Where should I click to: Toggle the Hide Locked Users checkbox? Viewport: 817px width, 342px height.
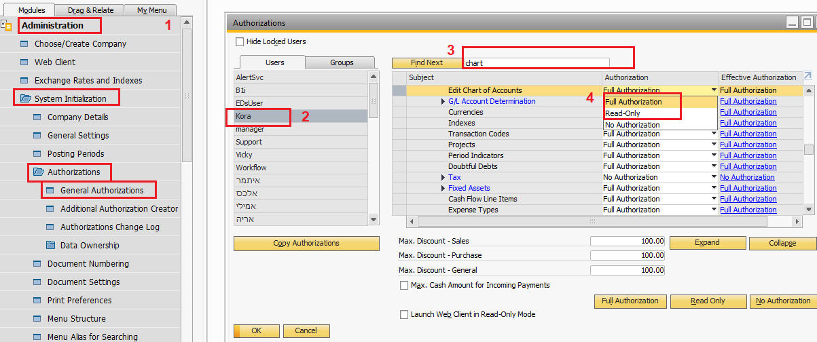coord(239,42)
